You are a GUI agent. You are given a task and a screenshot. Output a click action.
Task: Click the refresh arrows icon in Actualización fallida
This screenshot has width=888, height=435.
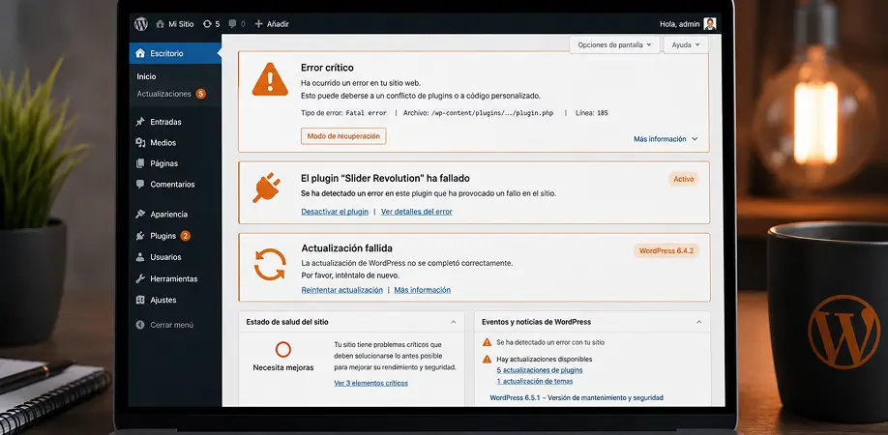pos(270,264)
